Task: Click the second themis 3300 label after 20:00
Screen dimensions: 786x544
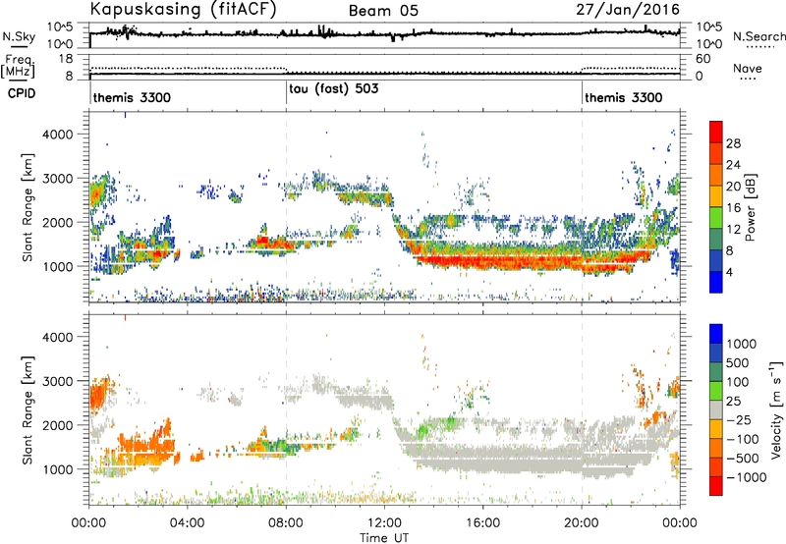Action: pyautogui.click(x=624, y=97)
